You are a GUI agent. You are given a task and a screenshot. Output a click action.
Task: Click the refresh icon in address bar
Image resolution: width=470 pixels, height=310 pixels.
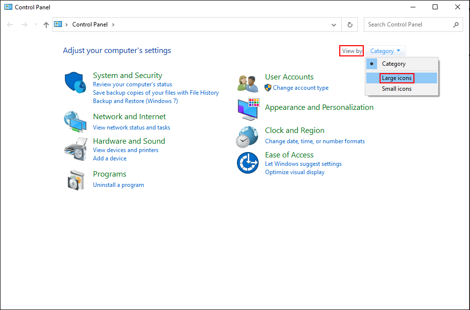point(350,25)
